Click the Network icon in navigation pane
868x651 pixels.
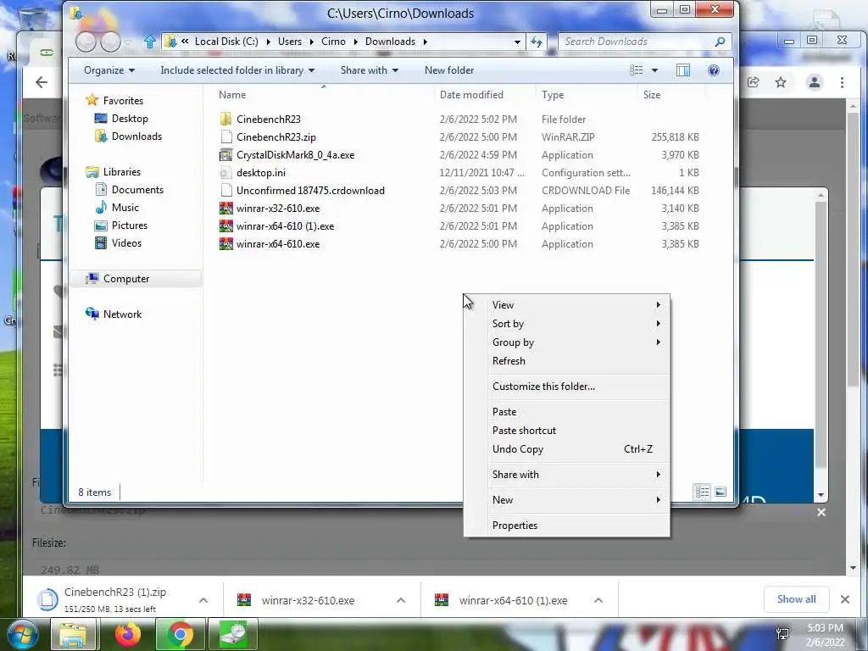coord(92,314)
